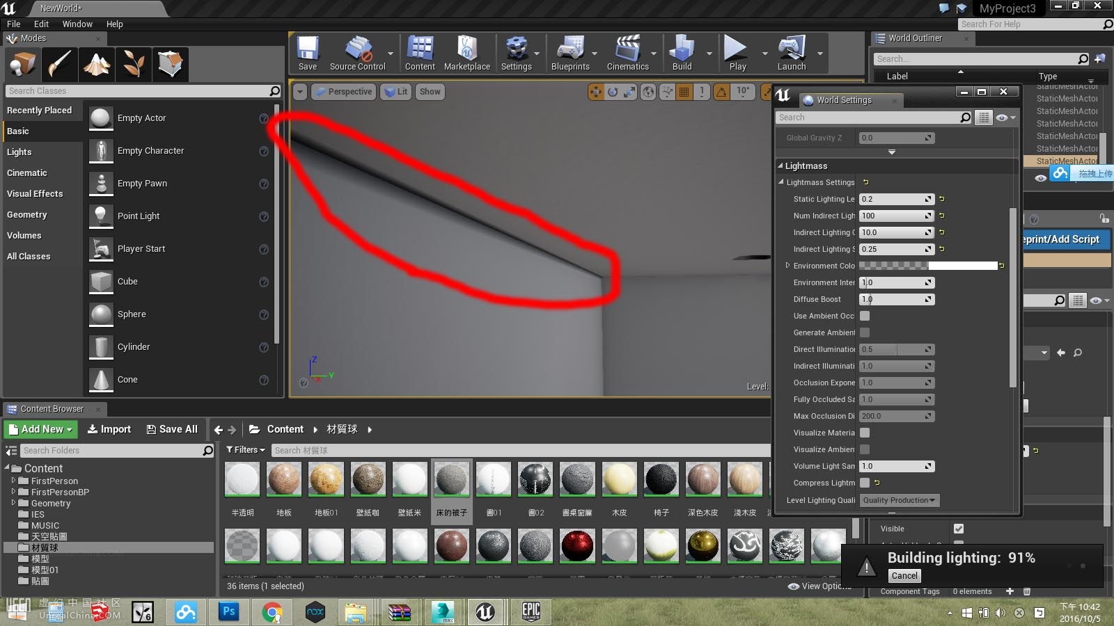Select Geometry Editing mode cube icon
The width and height of the screenshot is (1114, 626).
tap(170, 64)
